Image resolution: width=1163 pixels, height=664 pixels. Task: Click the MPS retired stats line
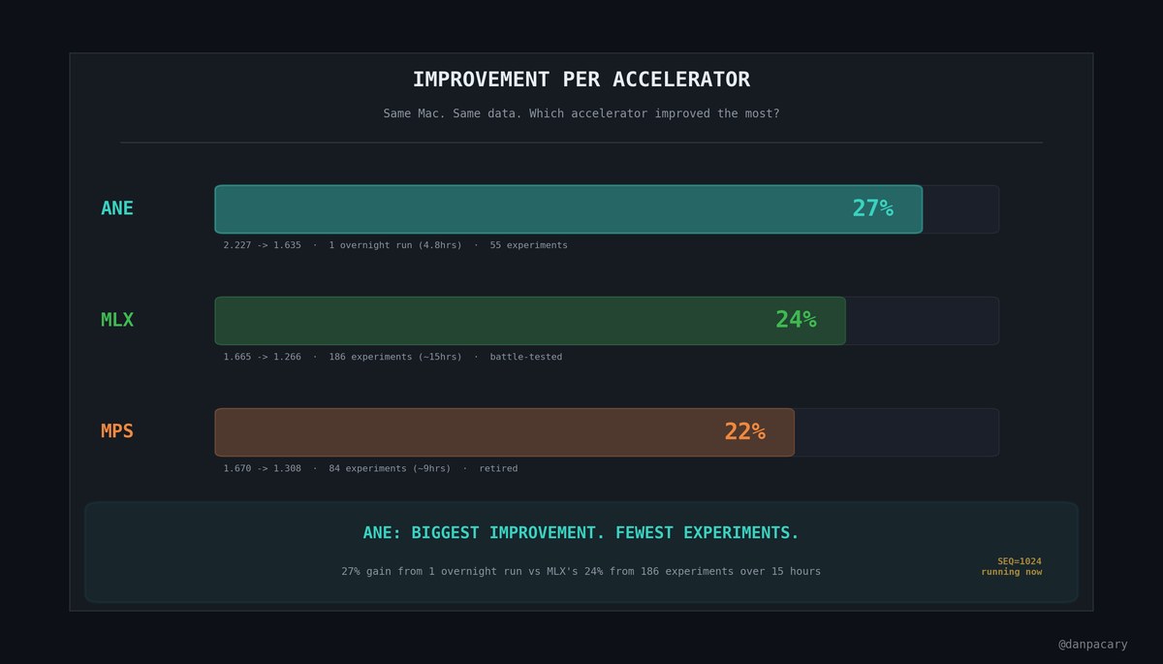coord(370,468)
